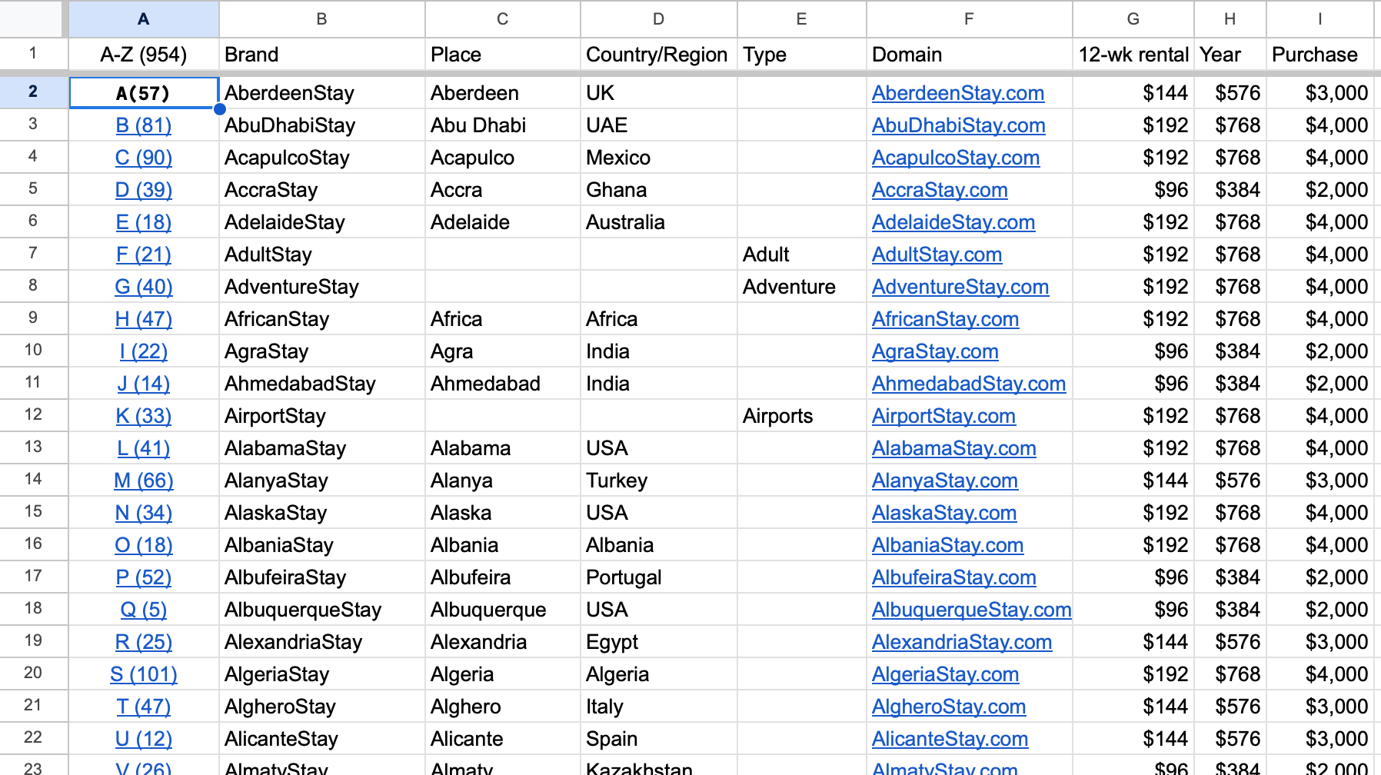Click the select-all corner box
Image resolution: width=1381 pixels, height=775 pixels.
pyautogui.click(x=31, y=18)
